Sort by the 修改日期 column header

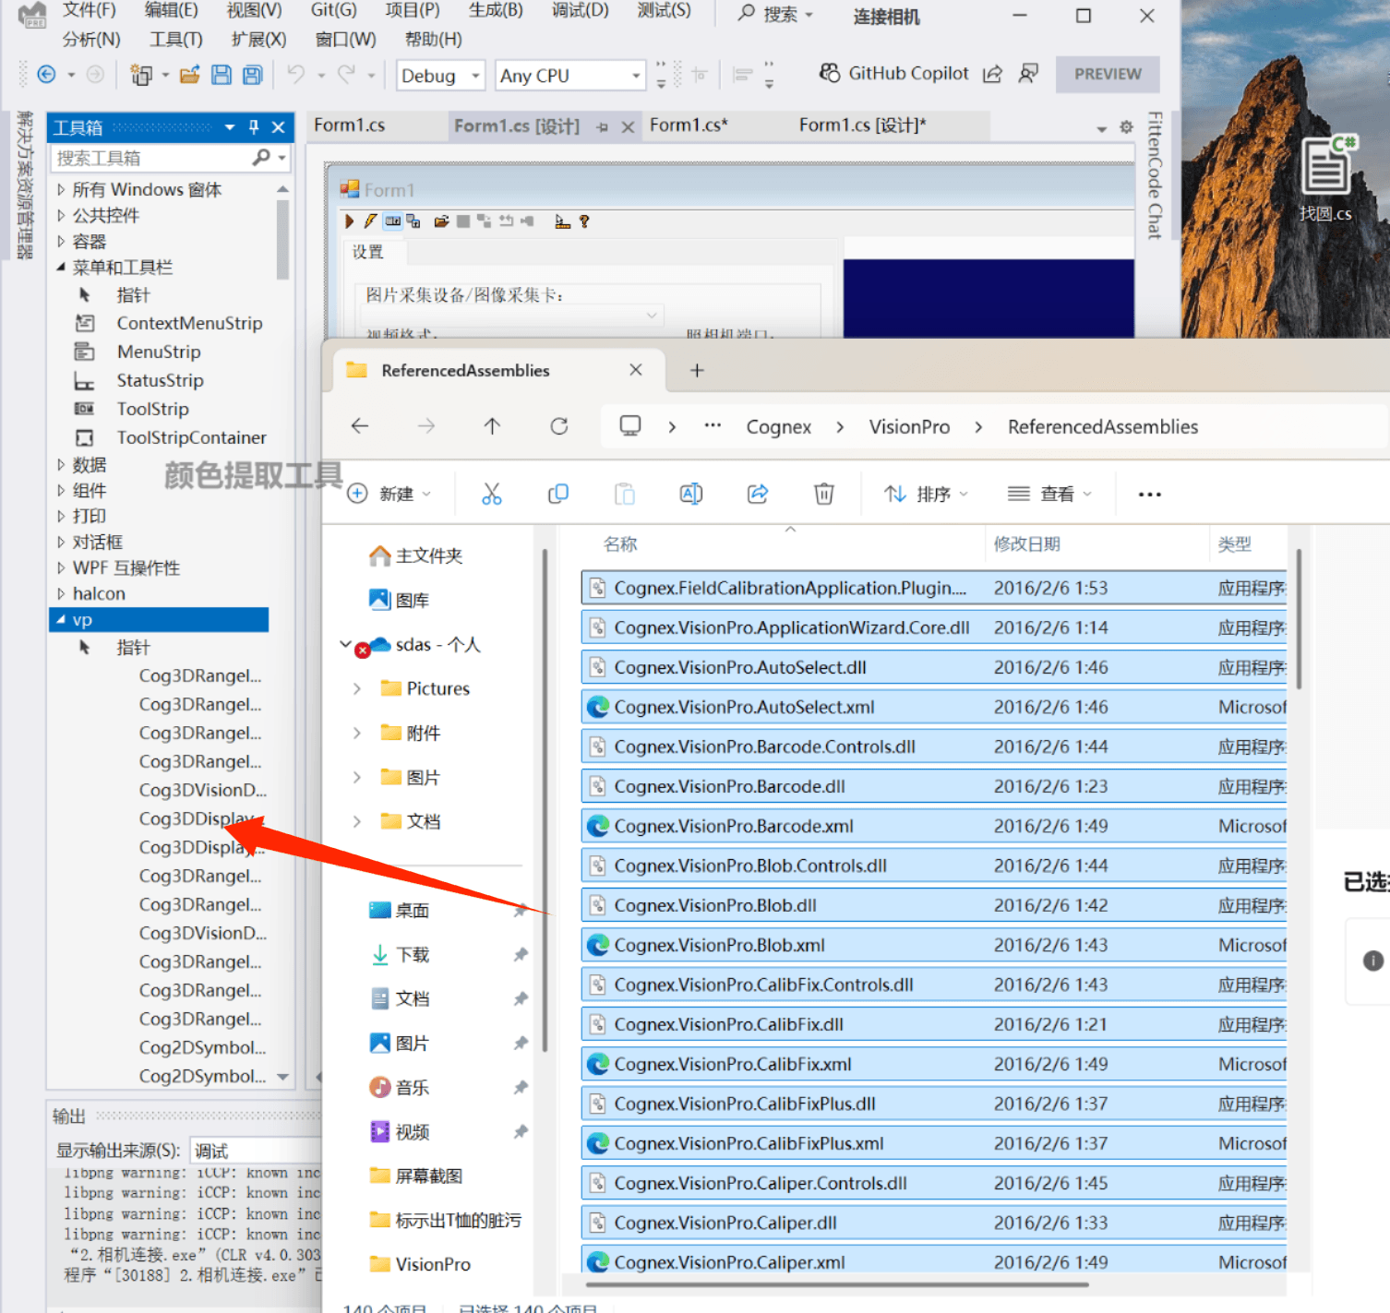(x=1026, y=543)
